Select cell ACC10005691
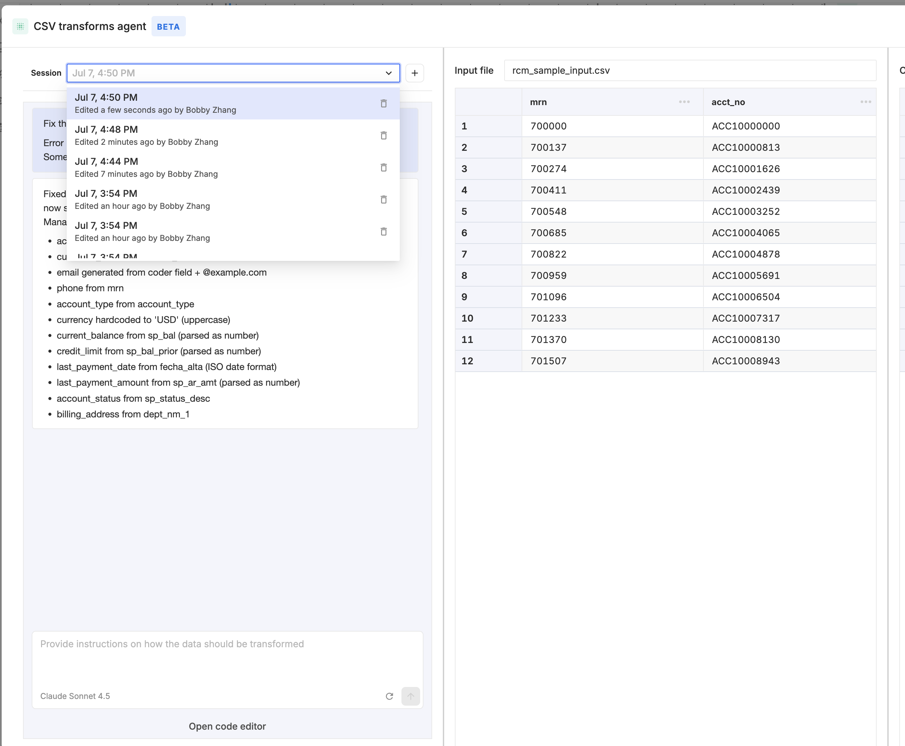Screen dimensions: 905x746 (790, 276)
